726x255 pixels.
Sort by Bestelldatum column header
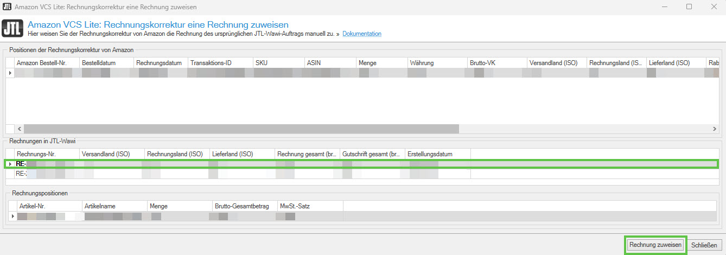click(x=99, y=63)
